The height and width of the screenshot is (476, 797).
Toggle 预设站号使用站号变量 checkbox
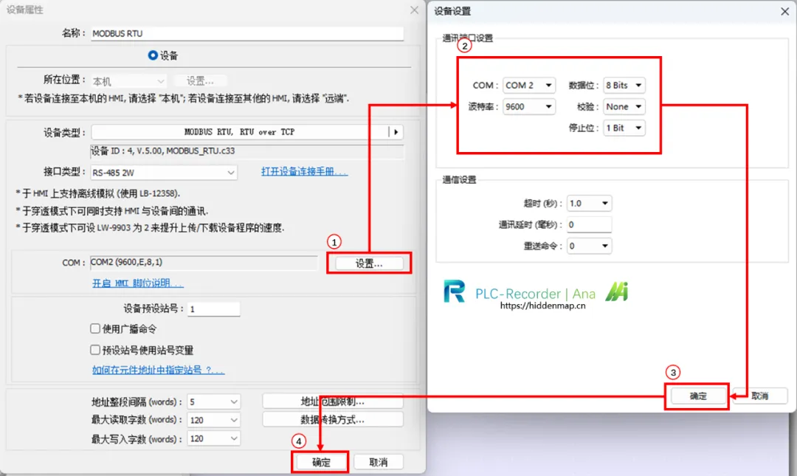pos(95,349)
